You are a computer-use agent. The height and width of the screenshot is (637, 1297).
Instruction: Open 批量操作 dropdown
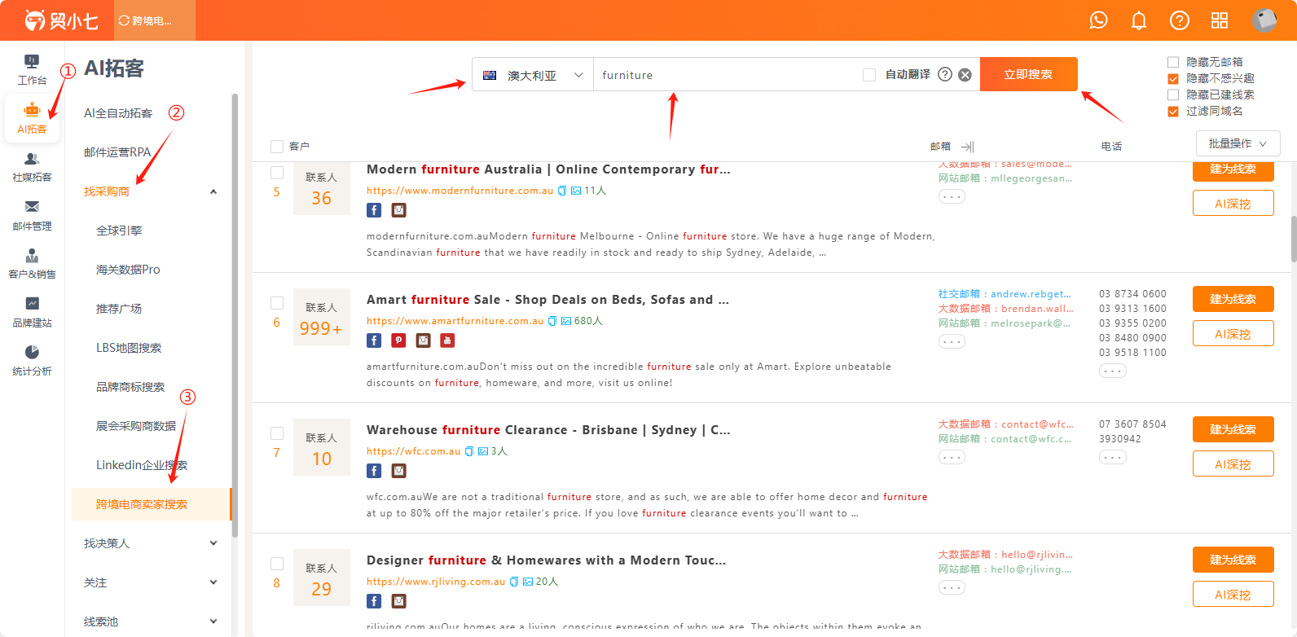[x=1238, y=143]
